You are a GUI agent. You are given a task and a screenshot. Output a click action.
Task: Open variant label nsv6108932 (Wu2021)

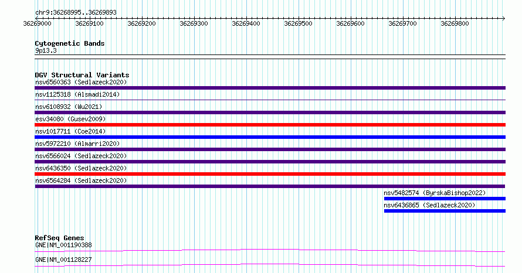[x=69, y=107]
